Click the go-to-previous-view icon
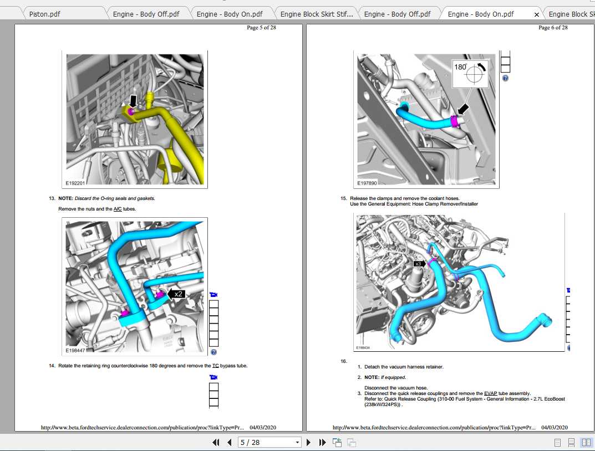The image size is (595, 451). [337, 442]
